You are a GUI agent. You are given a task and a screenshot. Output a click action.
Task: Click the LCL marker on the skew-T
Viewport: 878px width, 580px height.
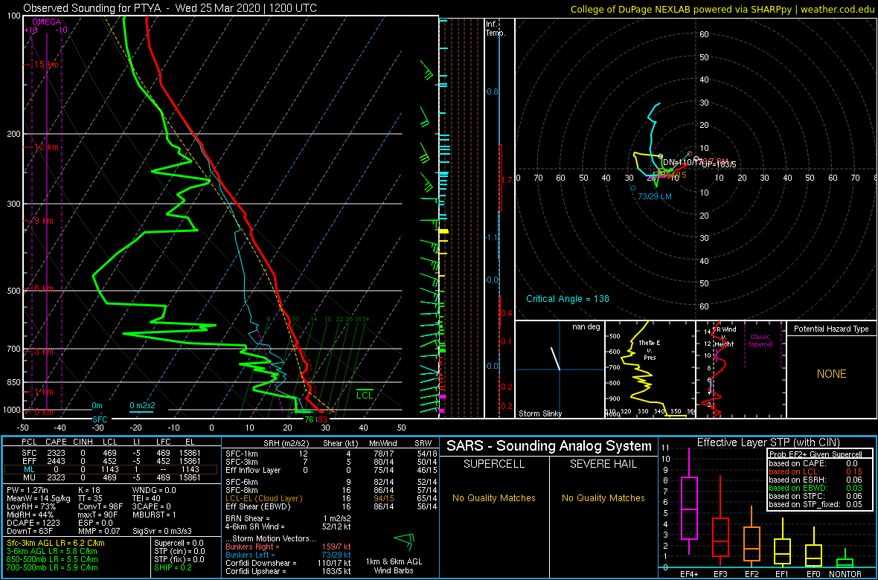pyautogui.click(x=365, y=395)
